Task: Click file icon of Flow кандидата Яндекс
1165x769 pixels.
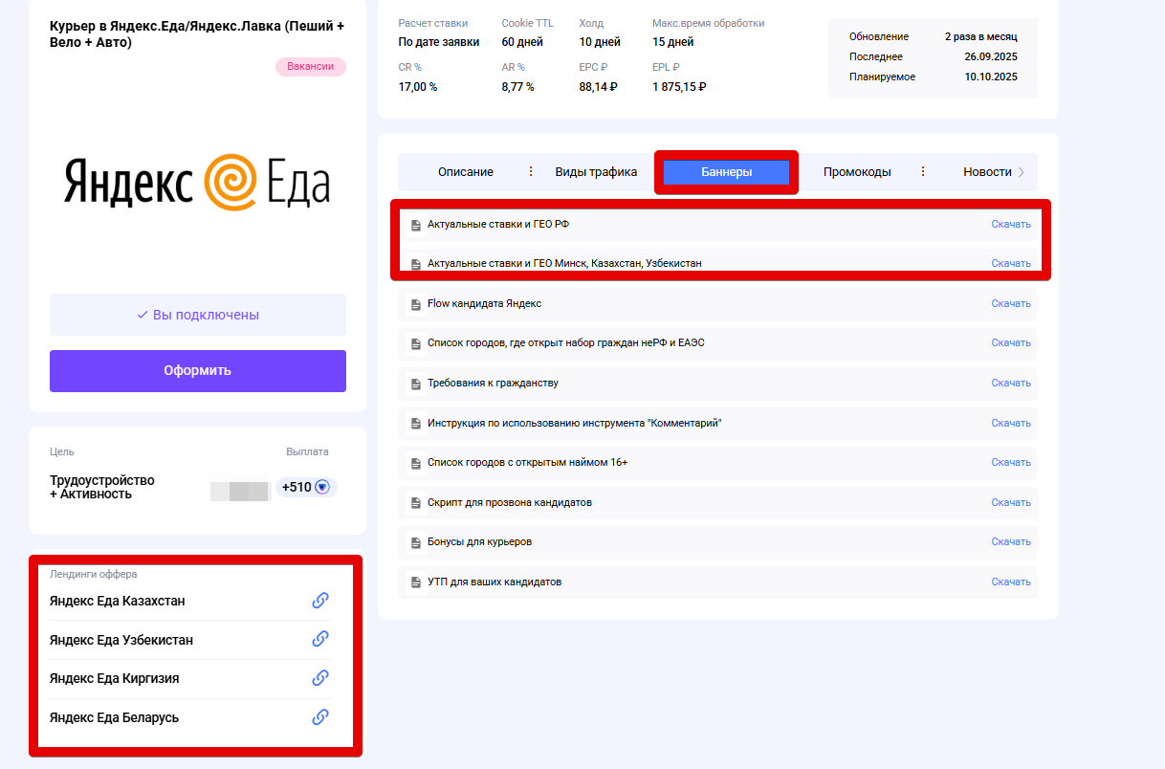Action: (415, 304)
